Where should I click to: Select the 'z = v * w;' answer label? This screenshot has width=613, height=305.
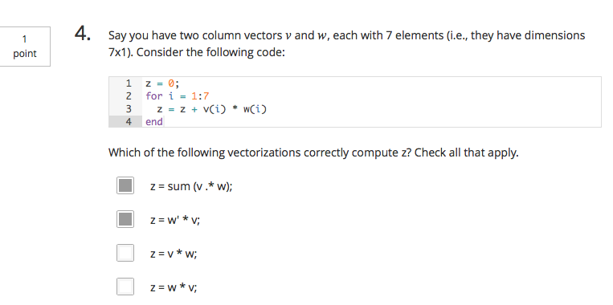pos(174,254)
